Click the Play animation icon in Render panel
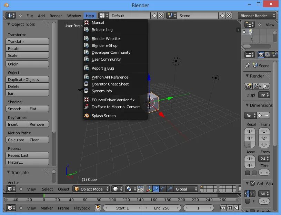The image size is (281, 215). point(265,86)
